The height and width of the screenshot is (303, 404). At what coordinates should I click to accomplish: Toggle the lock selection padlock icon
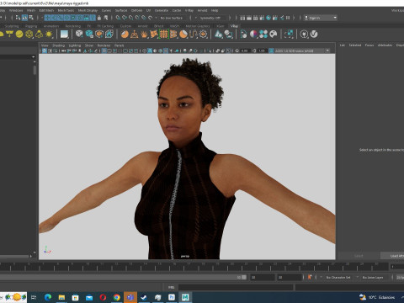[x=99, y=18]
